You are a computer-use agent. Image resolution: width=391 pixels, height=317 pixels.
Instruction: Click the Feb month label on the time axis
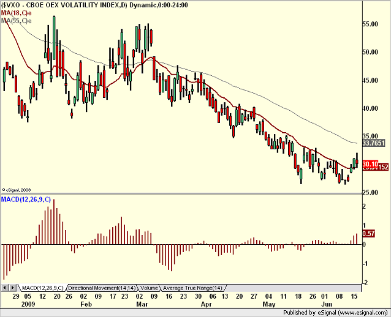86,304
